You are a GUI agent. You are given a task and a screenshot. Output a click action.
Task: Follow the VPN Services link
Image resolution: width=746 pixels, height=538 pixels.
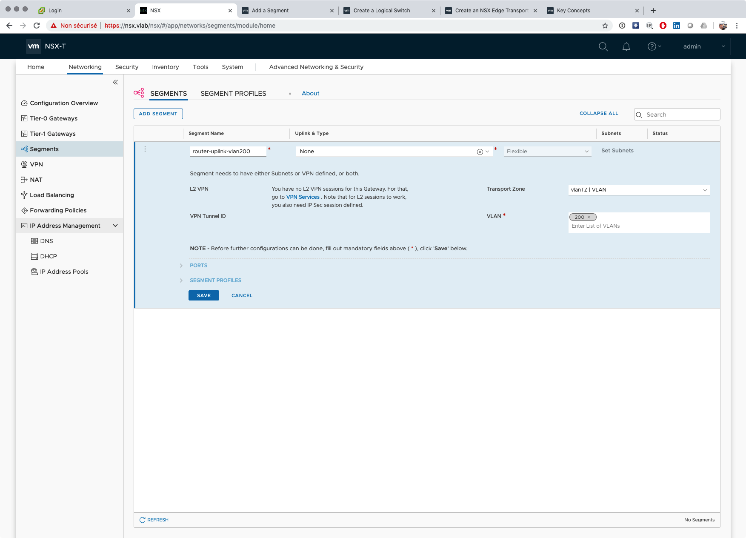[x=303, y=197]
